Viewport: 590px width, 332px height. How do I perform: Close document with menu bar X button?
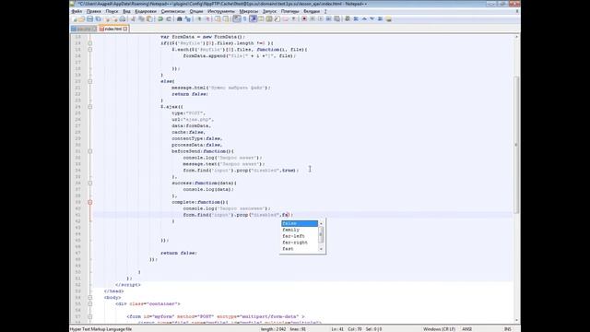pyautogui.click(x=517, y=11)
